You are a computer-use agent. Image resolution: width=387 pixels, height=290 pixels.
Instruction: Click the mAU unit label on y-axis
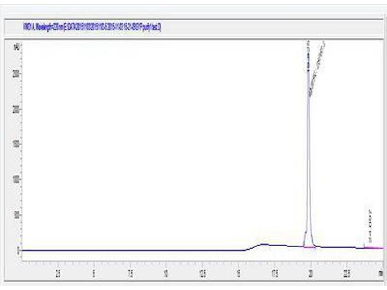[16, 46]
